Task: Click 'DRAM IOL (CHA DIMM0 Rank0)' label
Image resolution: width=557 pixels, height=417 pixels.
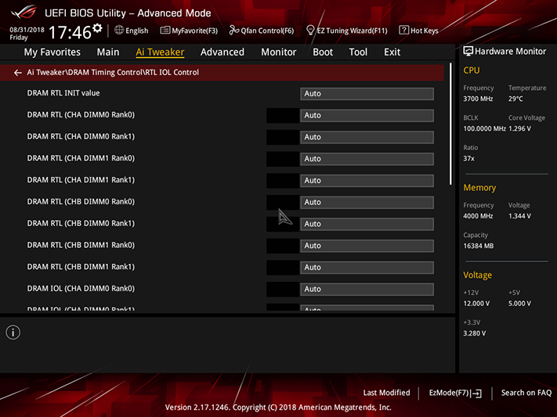Action: (81, 288)
